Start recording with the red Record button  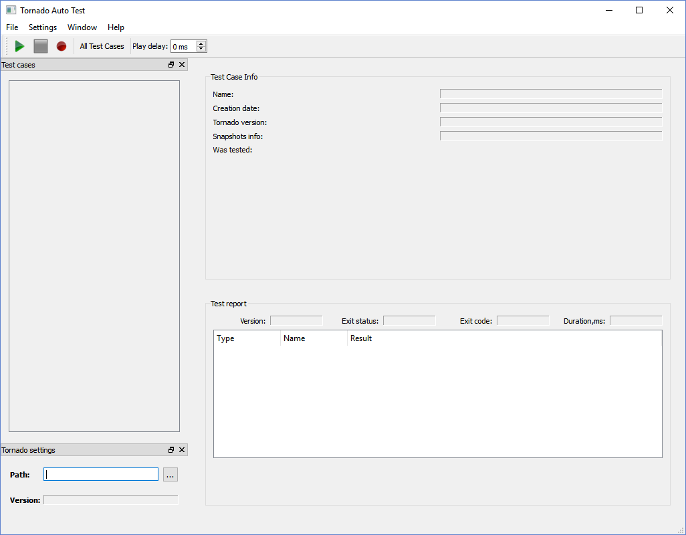(x=62, y=46)
